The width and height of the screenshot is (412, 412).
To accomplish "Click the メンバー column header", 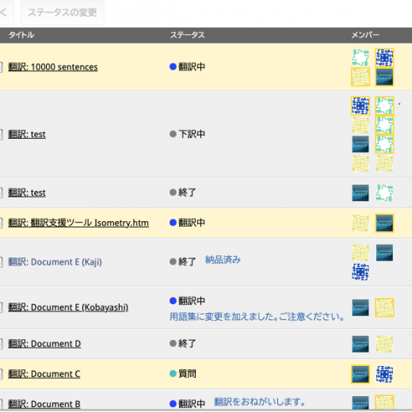I will (365, 35).
